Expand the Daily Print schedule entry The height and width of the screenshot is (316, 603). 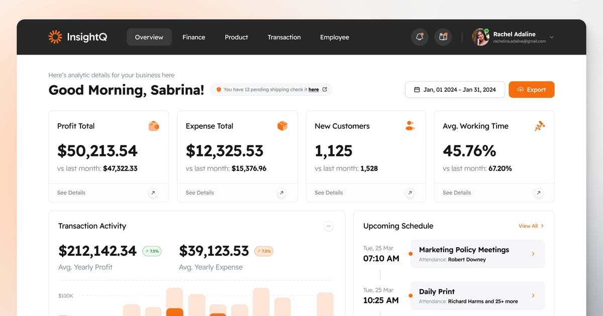[533, 296]
